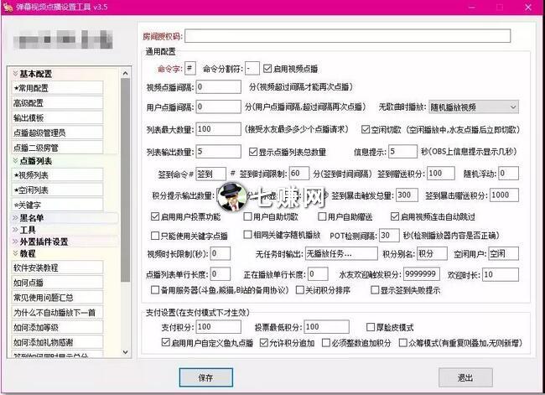Image resolution: width=545 pixels, height=395 pixels.
Task: Open the 无歌曲时播放 dropdown
Action: point(474,107)
